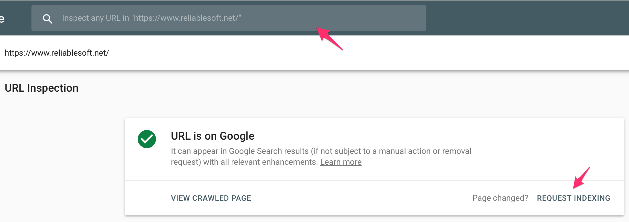This screenshot has width=629, height=222.
Task: Click the partial logo letter at top-left
Action: click(x=2, y=19)
